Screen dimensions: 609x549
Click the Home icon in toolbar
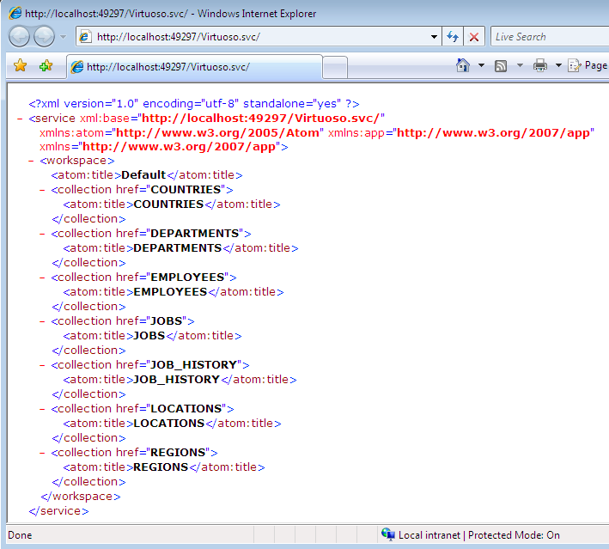point(463,65)
